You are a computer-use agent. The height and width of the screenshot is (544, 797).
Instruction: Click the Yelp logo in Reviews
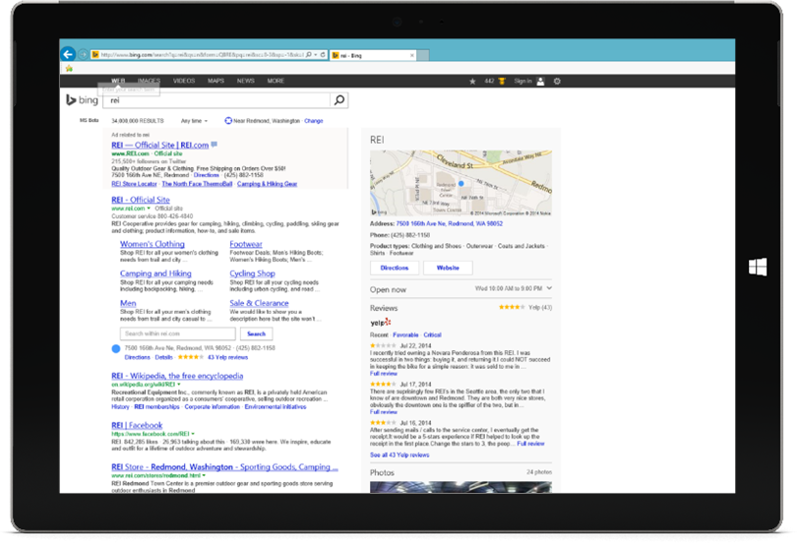pos(380,323)
